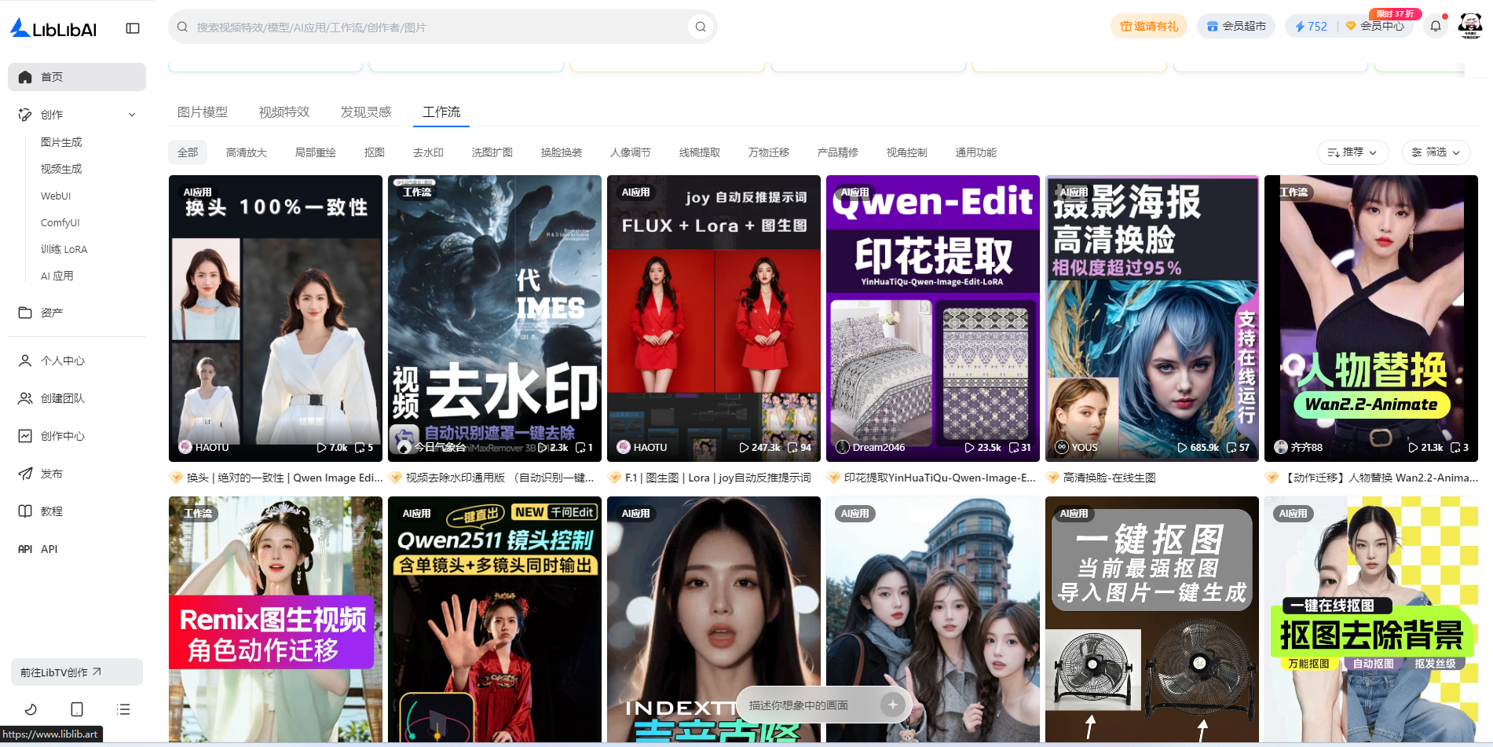Image resolution: width=1493 pixels, height=747 pixels.
Task: Select 训练 LoRA in sidebar
Action: (64, 249)
